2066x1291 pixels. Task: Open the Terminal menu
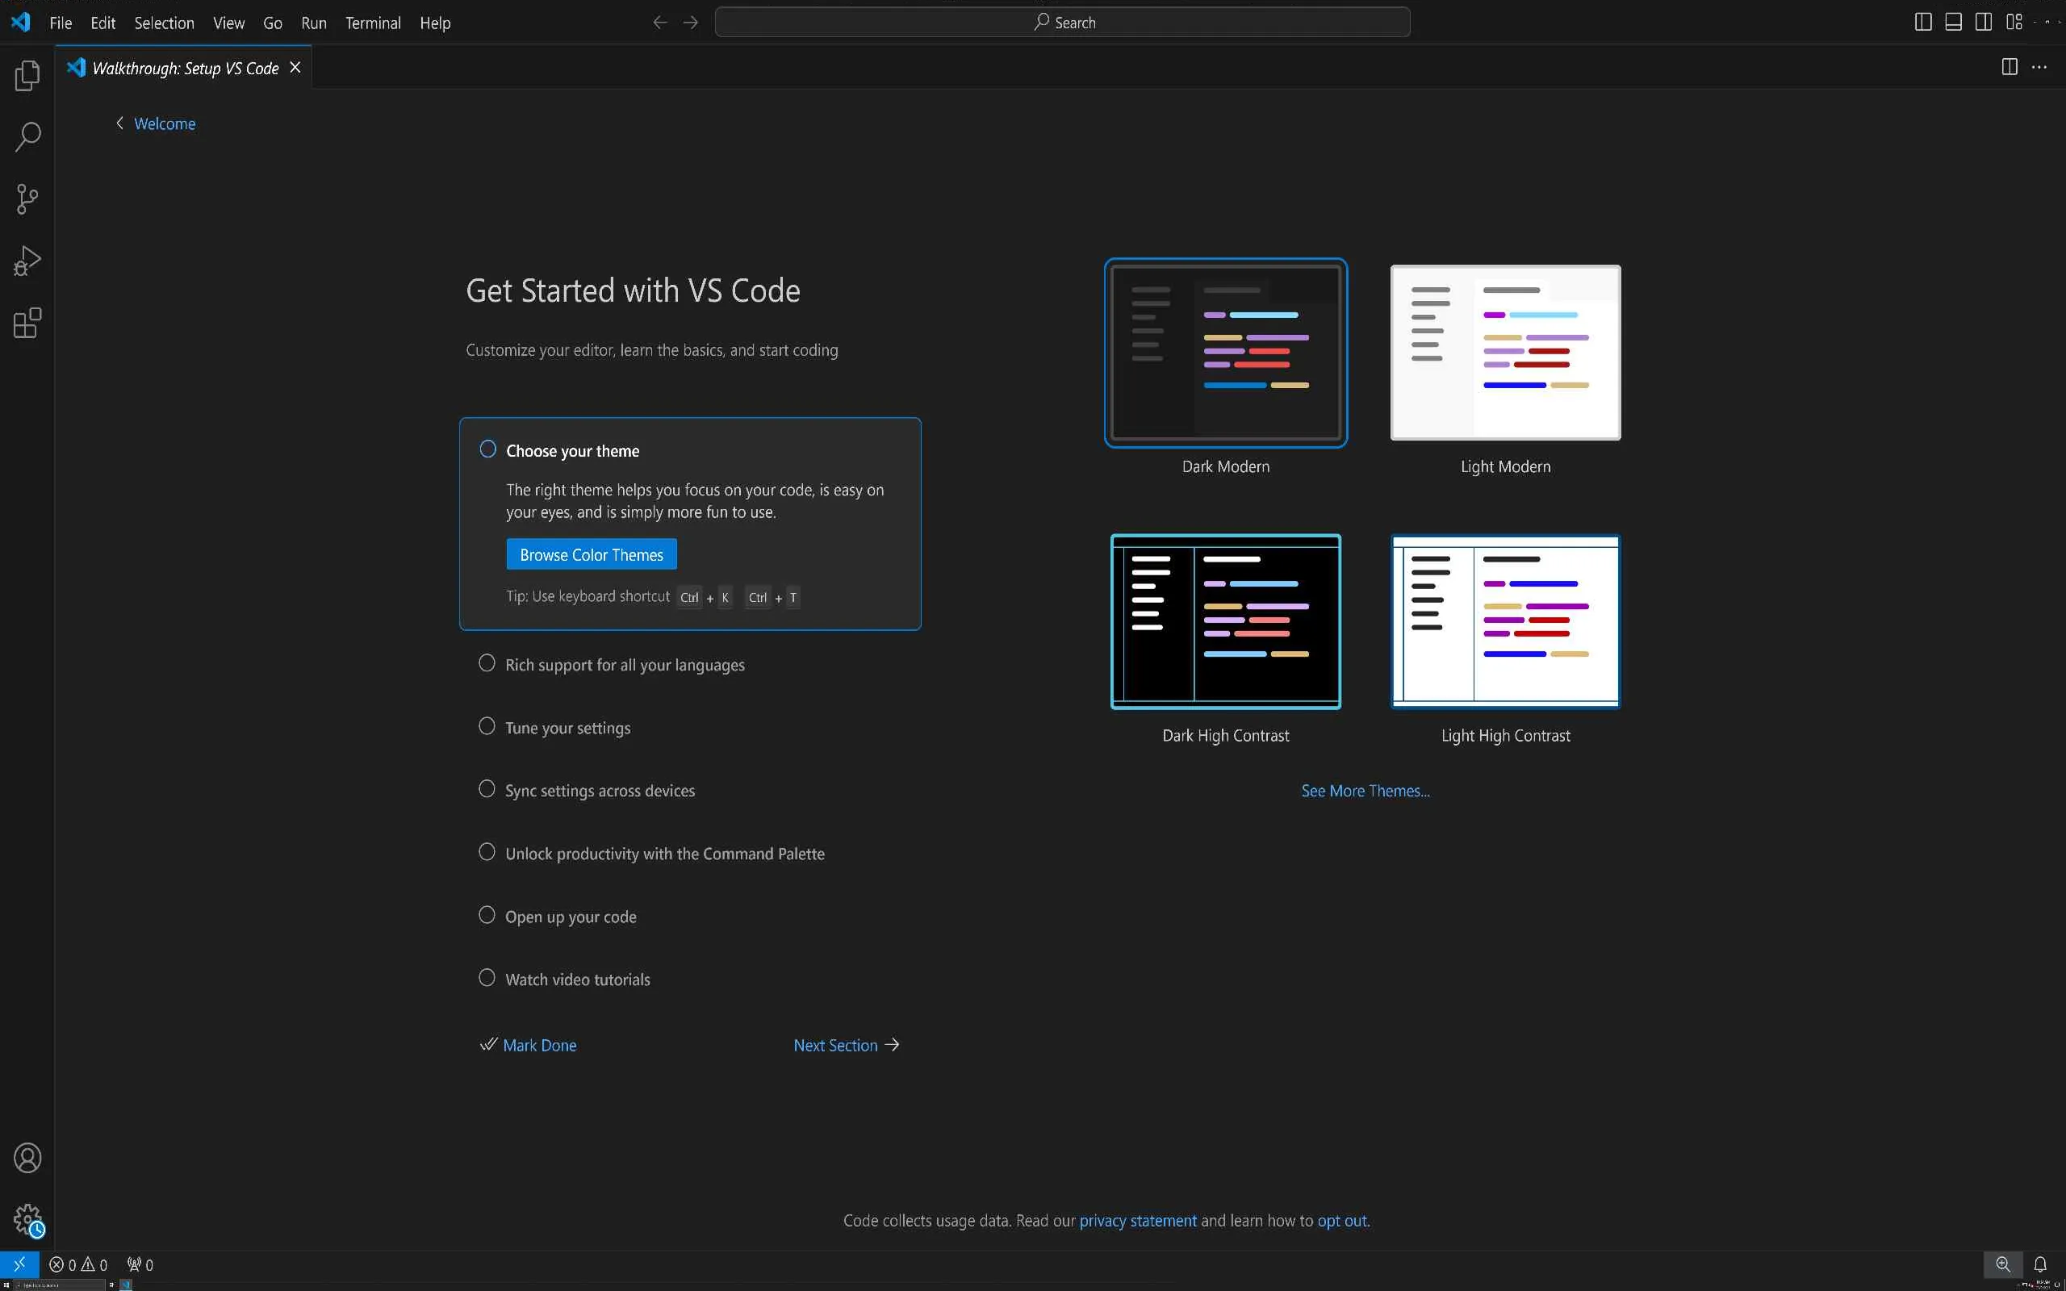[372, 23]
